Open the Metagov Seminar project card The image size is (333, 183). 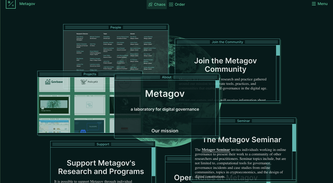coord(54,105)
